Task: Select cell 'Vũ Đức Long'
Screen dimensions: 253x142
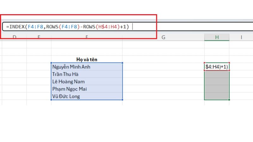Action: (x=87, y=96)
